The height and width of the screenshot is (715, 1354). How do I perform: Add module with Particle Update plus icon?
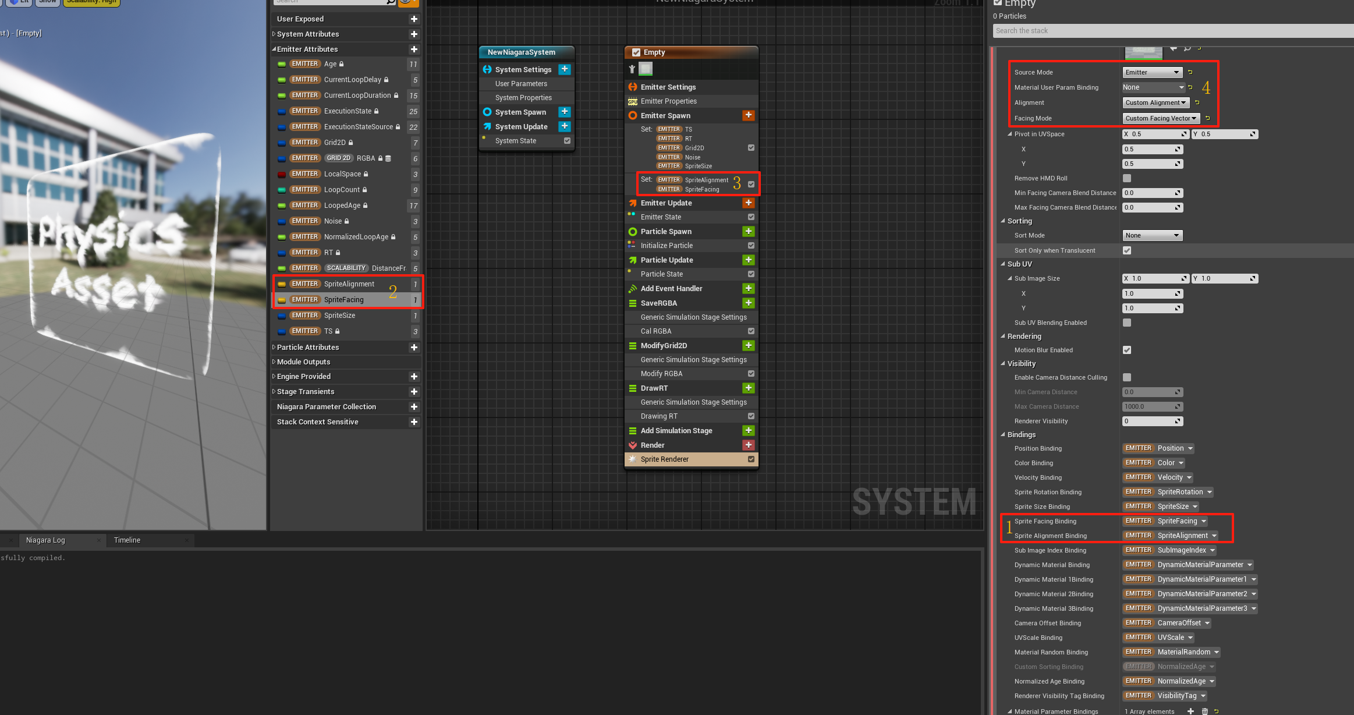(749, 260)
